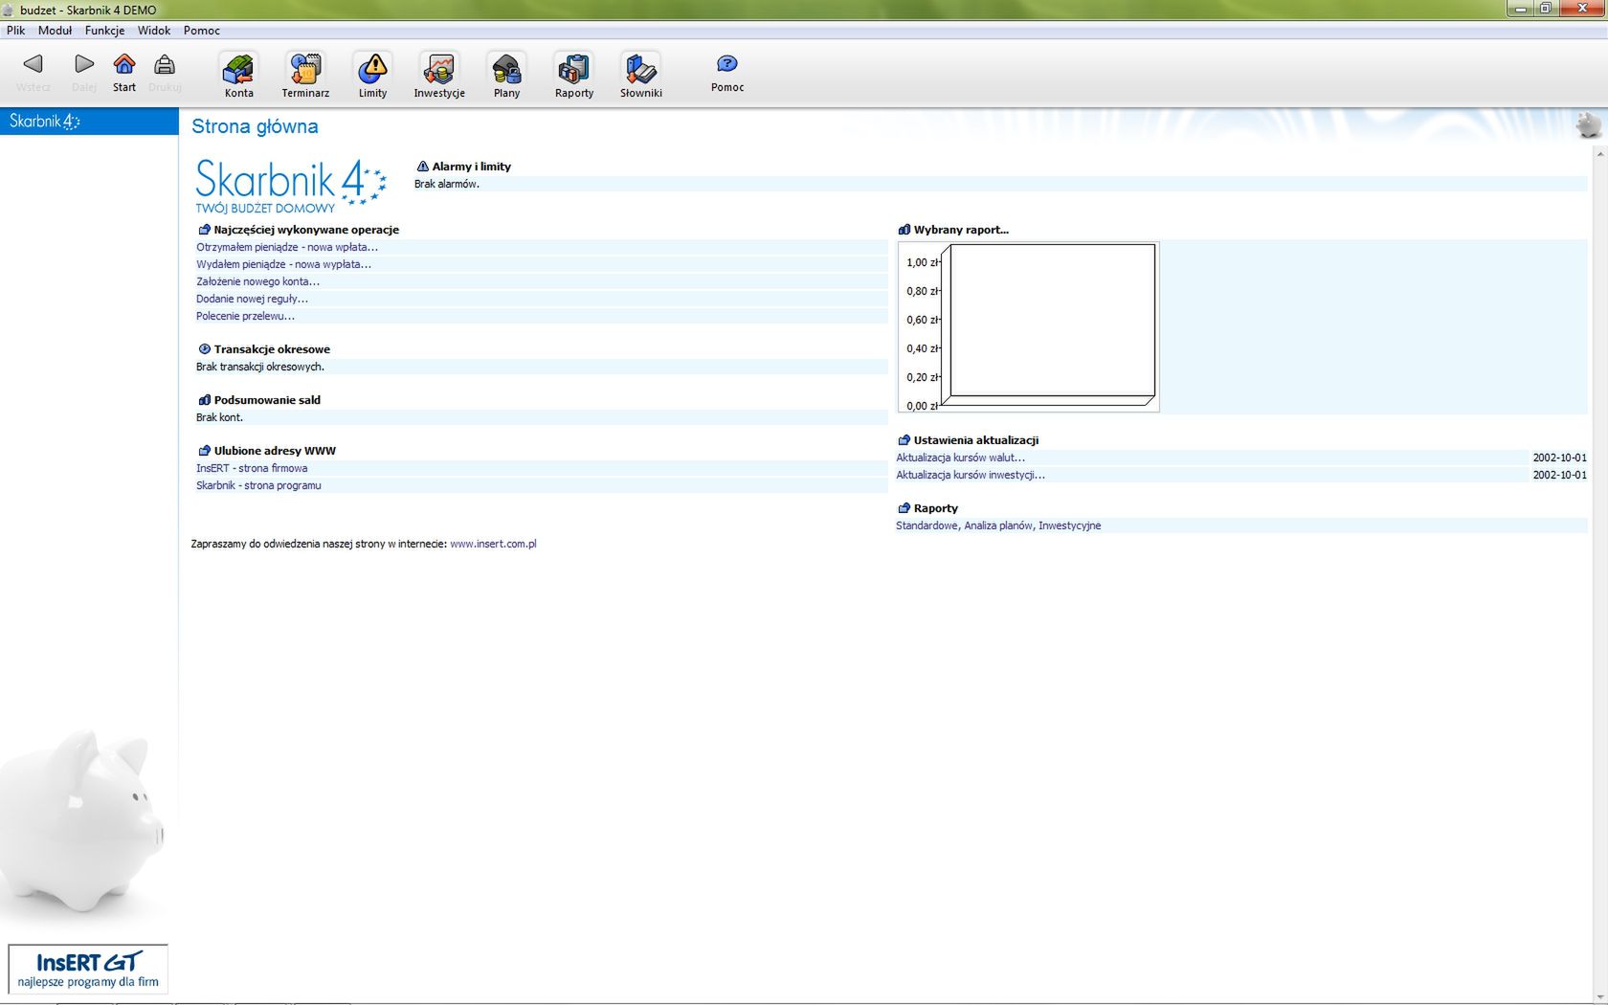1608x1005 pixels.
Task: Click the 'Wybrany raport...' heading
Action: [x=961, y=230]
